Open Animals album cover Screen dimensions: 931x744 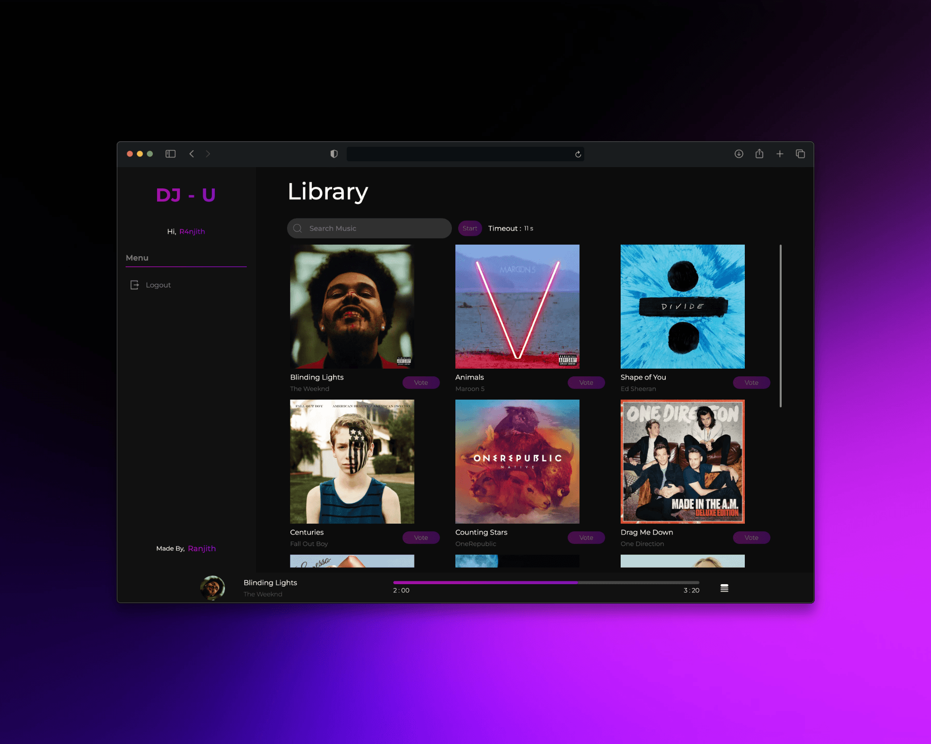point(517,307)
